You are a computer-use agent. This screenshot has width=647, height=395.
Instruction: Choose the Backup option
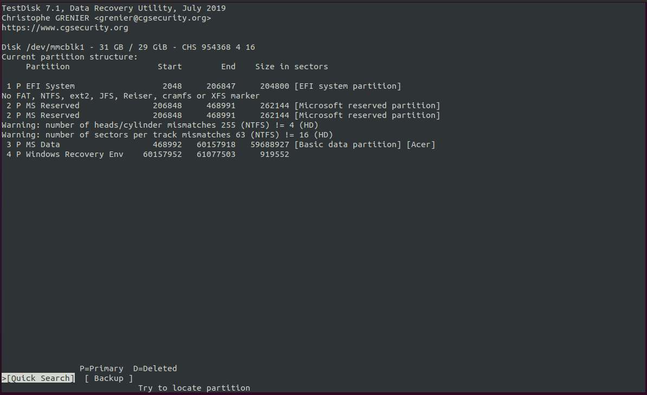(x=108, y=378)
